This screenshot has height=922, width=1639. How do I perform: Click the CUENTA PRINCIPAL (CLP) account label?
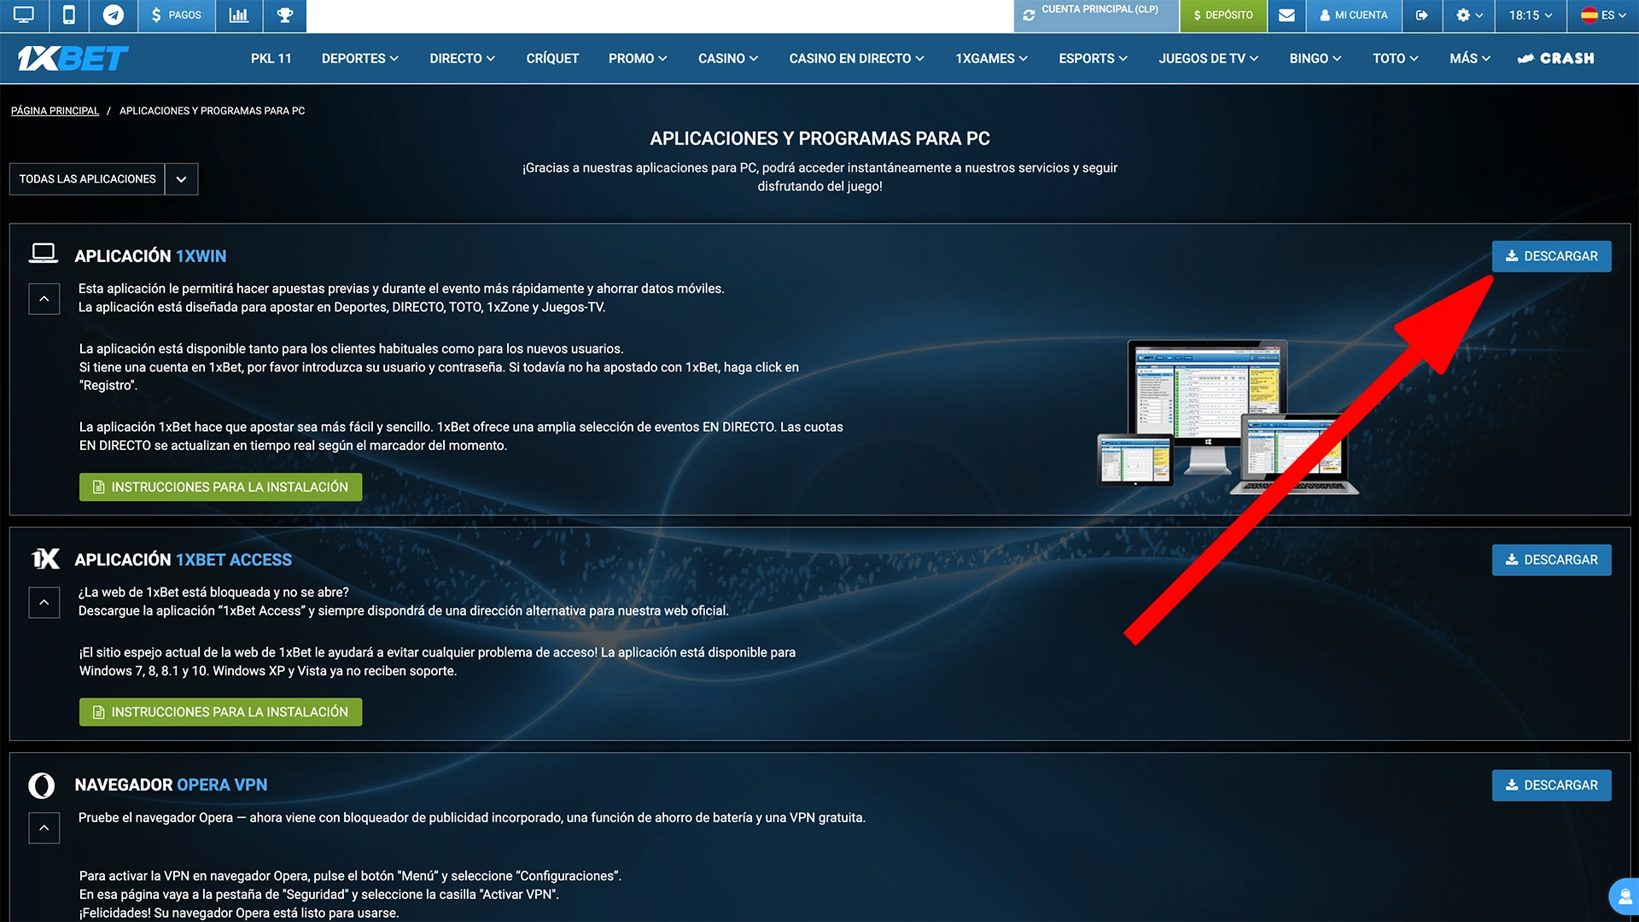(1099, 9)
